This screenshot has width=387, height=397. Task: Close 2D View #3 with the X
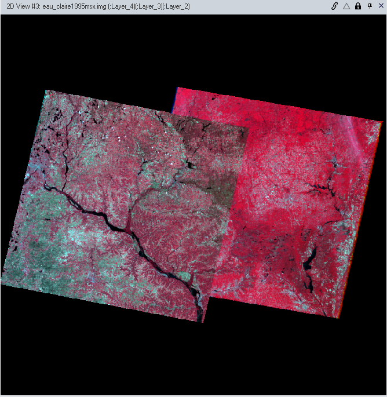(x=381, y=6)
